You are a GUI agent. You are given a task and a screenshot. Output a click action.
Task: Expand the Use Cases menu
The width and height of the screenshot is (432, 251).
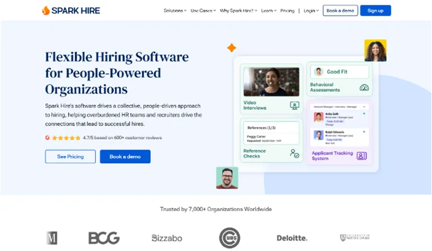(203, 10)
